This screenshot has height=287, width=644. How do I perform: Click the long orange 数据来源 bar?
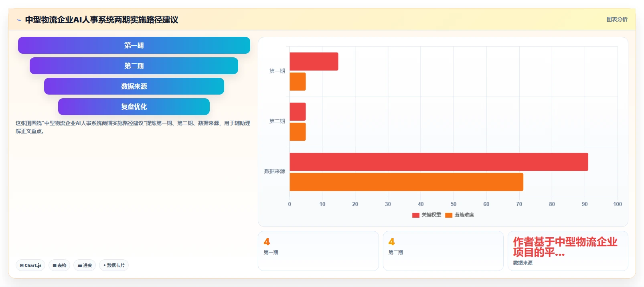point(406,182)
